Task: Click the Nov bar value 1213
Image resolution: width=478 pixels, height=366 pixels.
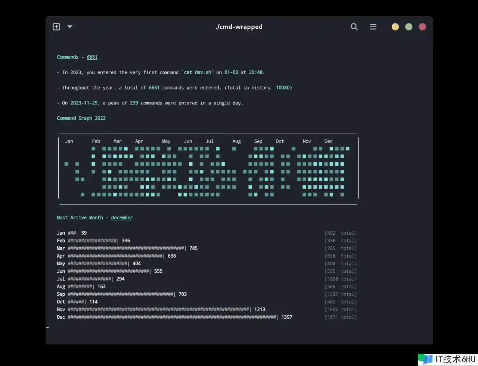Action: [260, 309]
